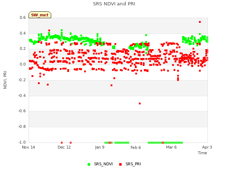
Task: Click the 0.4 y-axis tick label
Action: (x=23, y=33)
